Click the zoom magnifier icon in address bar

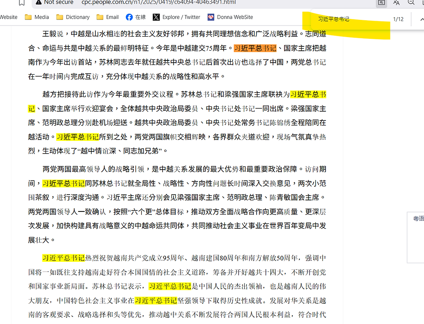[411, 2]
